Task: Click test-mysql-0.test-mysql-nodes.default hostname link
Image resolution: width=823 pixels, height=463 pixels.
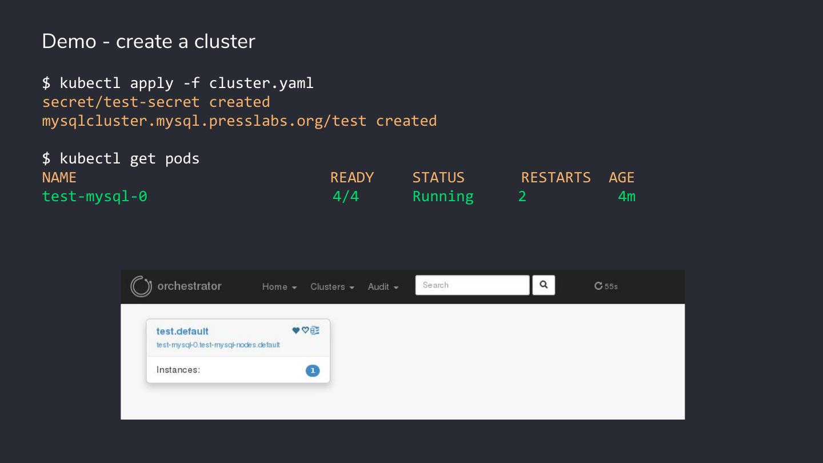Action: pos(218,345)
